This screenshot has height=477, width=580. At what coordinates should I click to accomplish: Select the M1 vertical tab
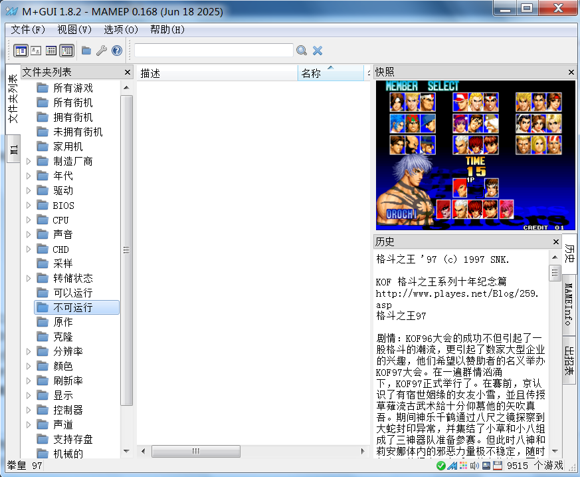tap(14, 149)
